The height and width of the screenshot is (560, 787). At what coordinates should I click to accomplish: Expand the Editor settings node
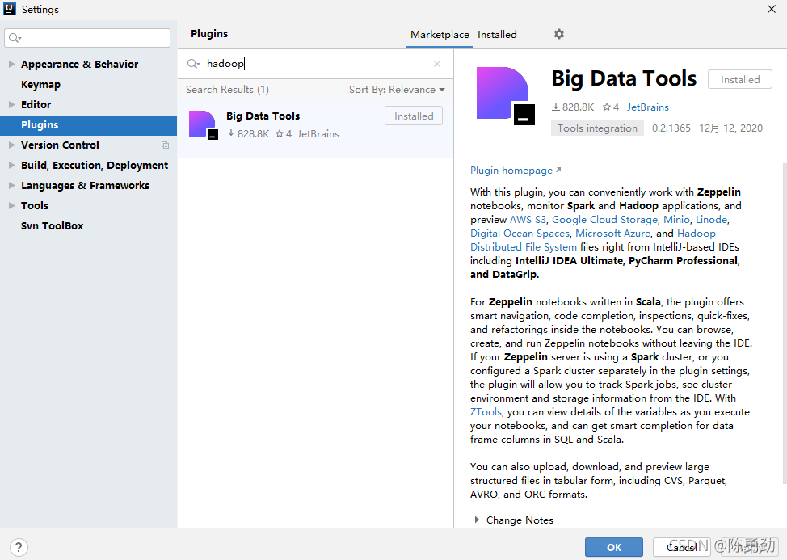tap(11, 104)
